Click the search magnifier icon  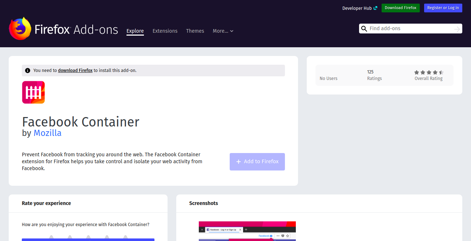coord(364,29)
